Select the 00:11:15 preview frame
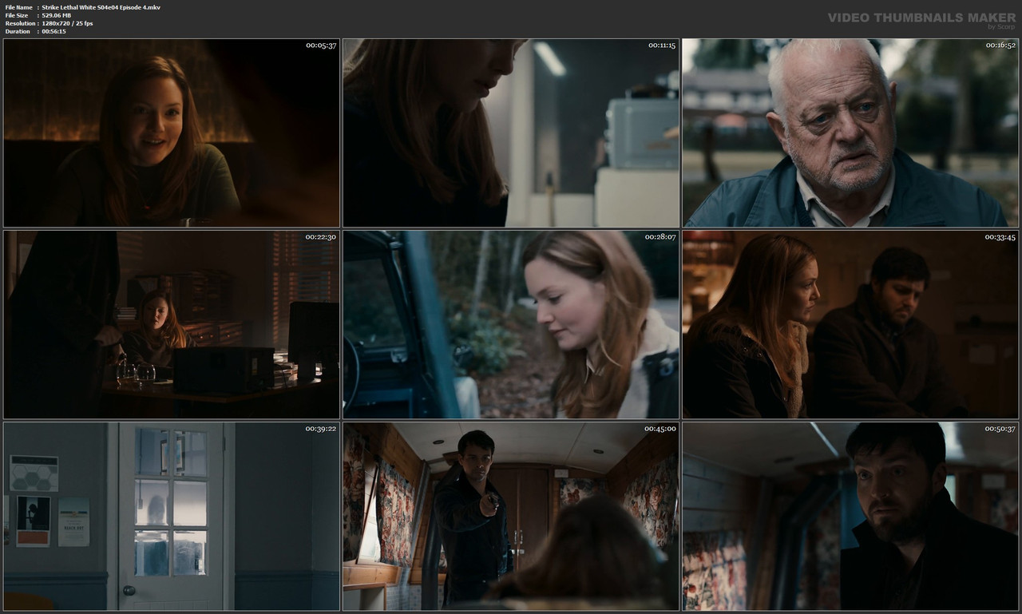 tap(511, 132)
